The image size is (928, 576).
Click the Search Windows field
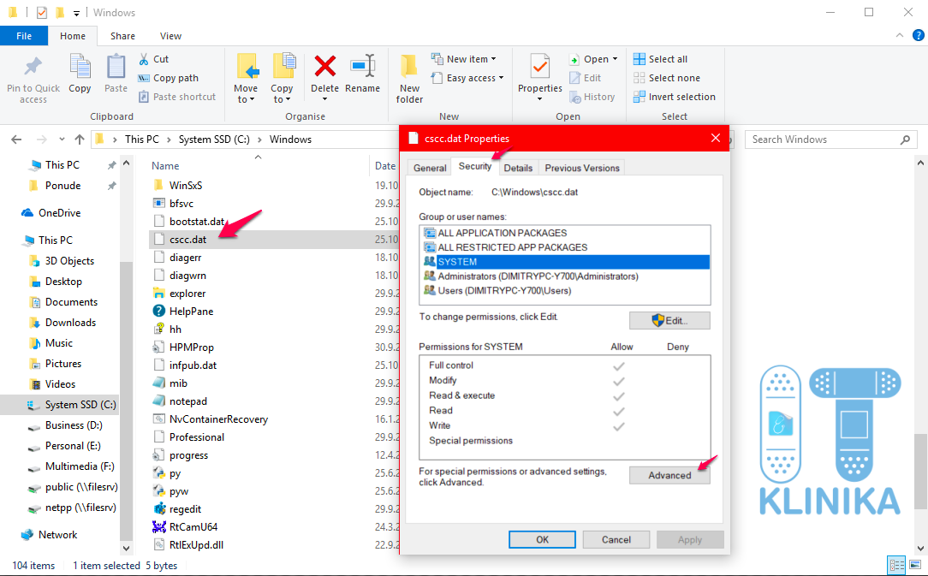[x=822, y=140]
